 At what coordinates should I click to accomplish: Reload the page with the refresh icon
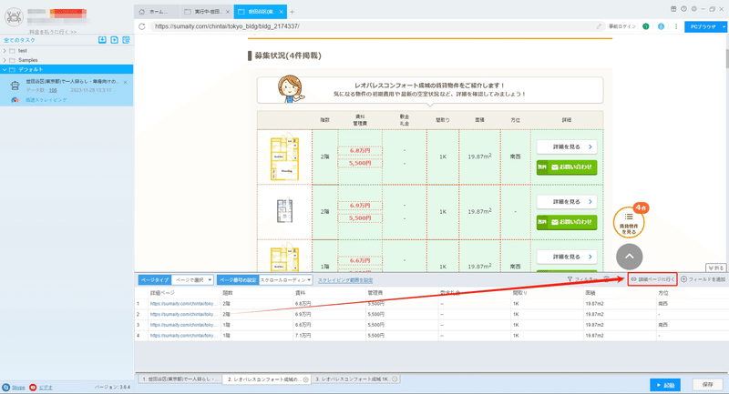[x=142, y=26]
